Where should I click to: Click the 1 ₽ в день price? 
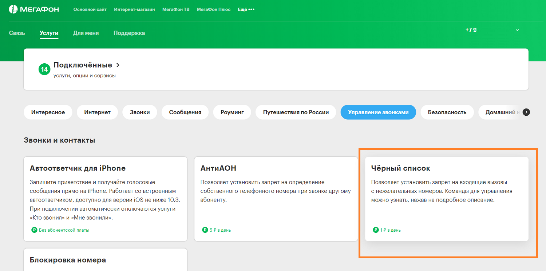tap(391, 230)
